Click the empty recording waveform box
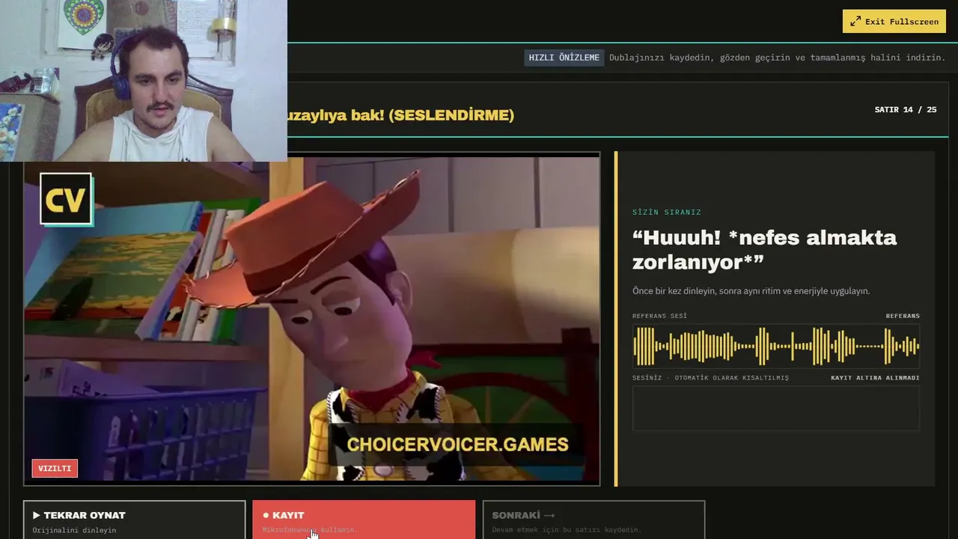958x539 pixels. pos(776,408)
